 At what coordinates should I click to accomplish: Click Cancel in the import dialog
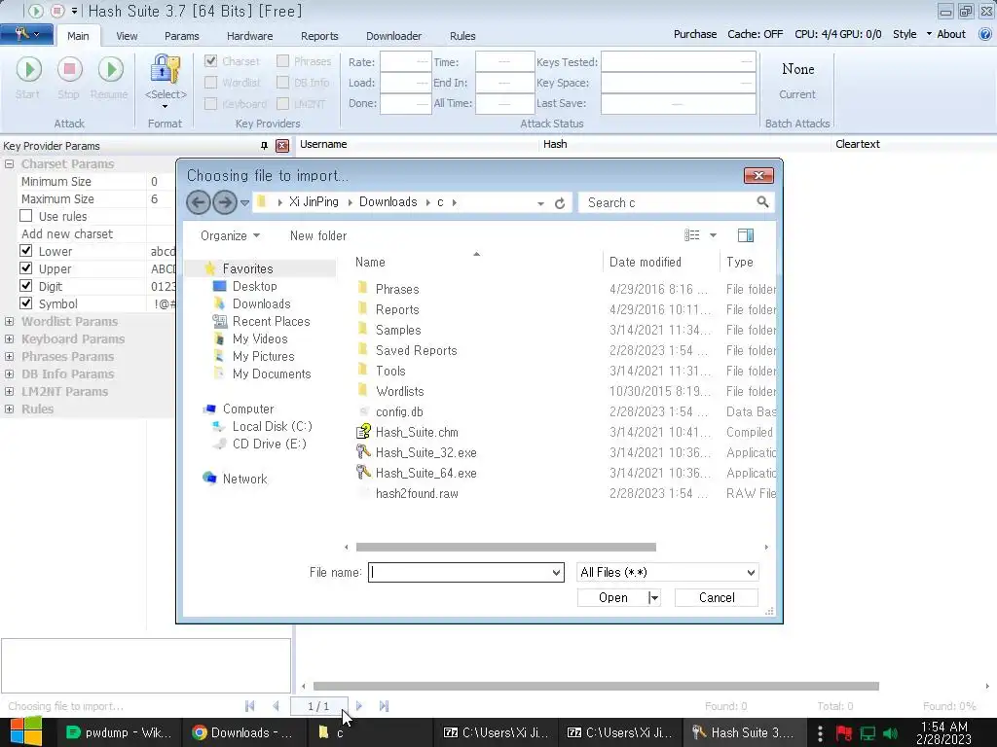(x=717, y=598)
